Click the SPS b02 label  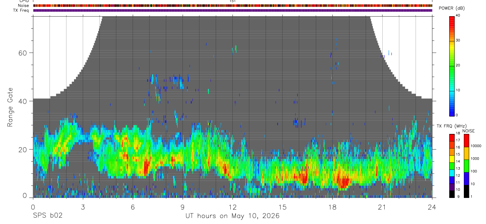47,216
